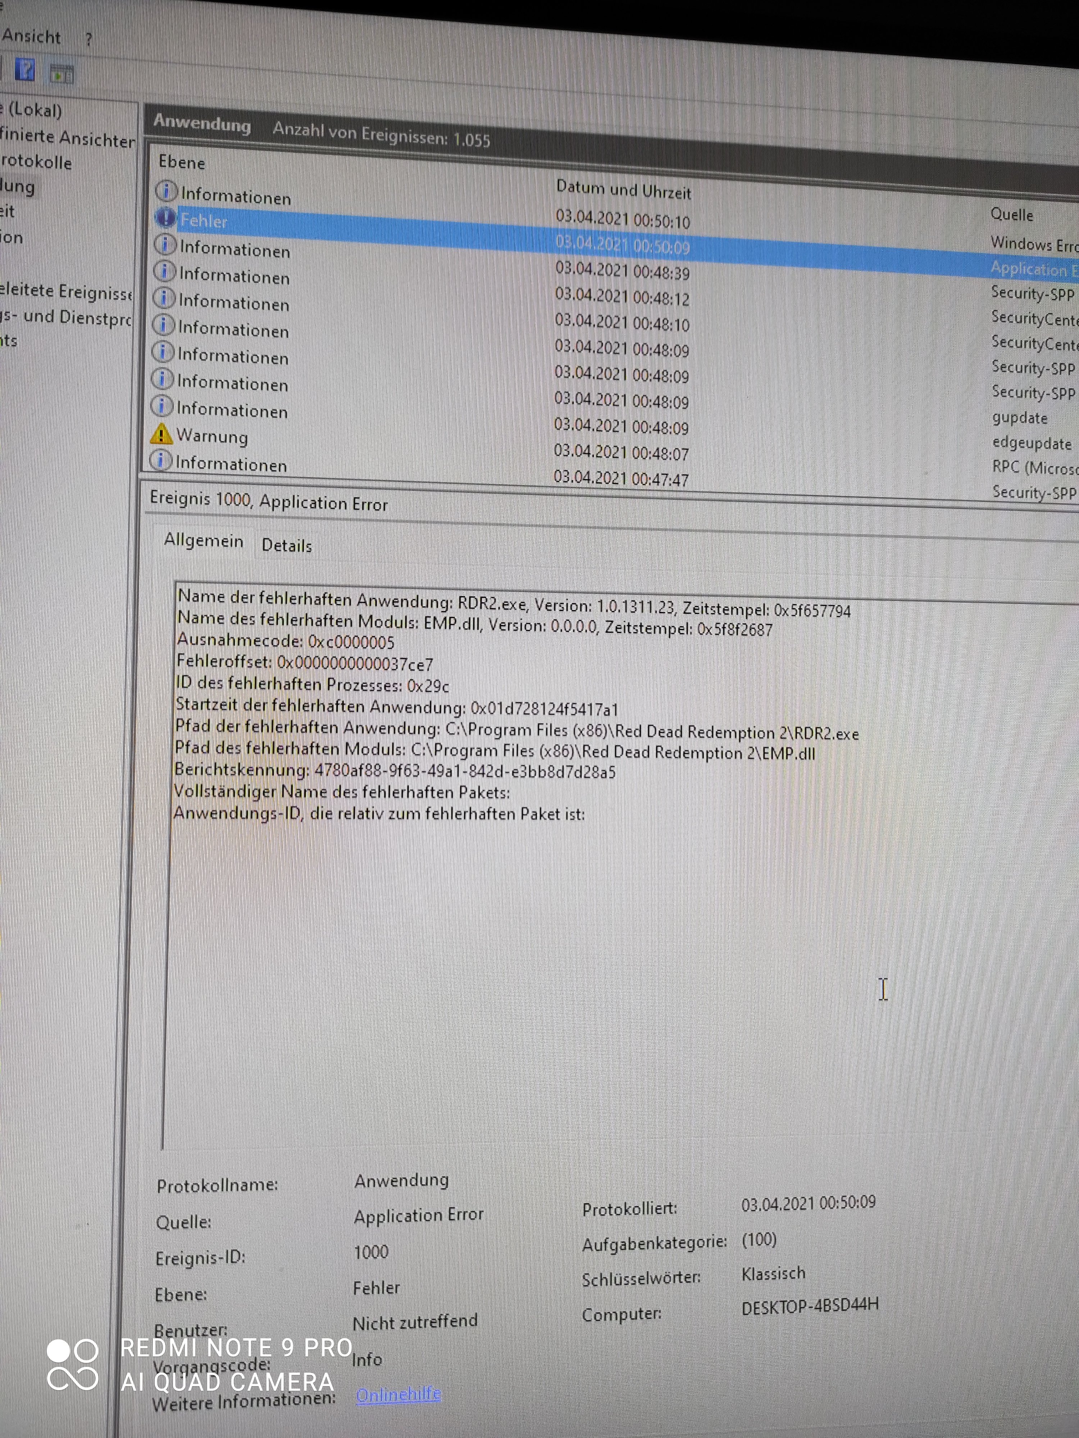Open the ? help menu
Viewport: 1079px width, 1438px height.
coord(88,40)
